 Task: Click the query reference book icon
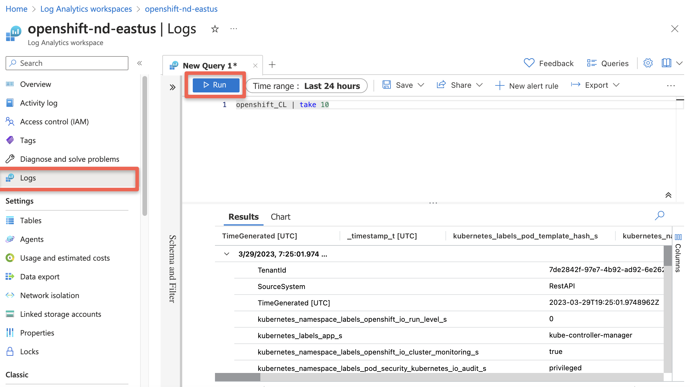pos(666,63)
